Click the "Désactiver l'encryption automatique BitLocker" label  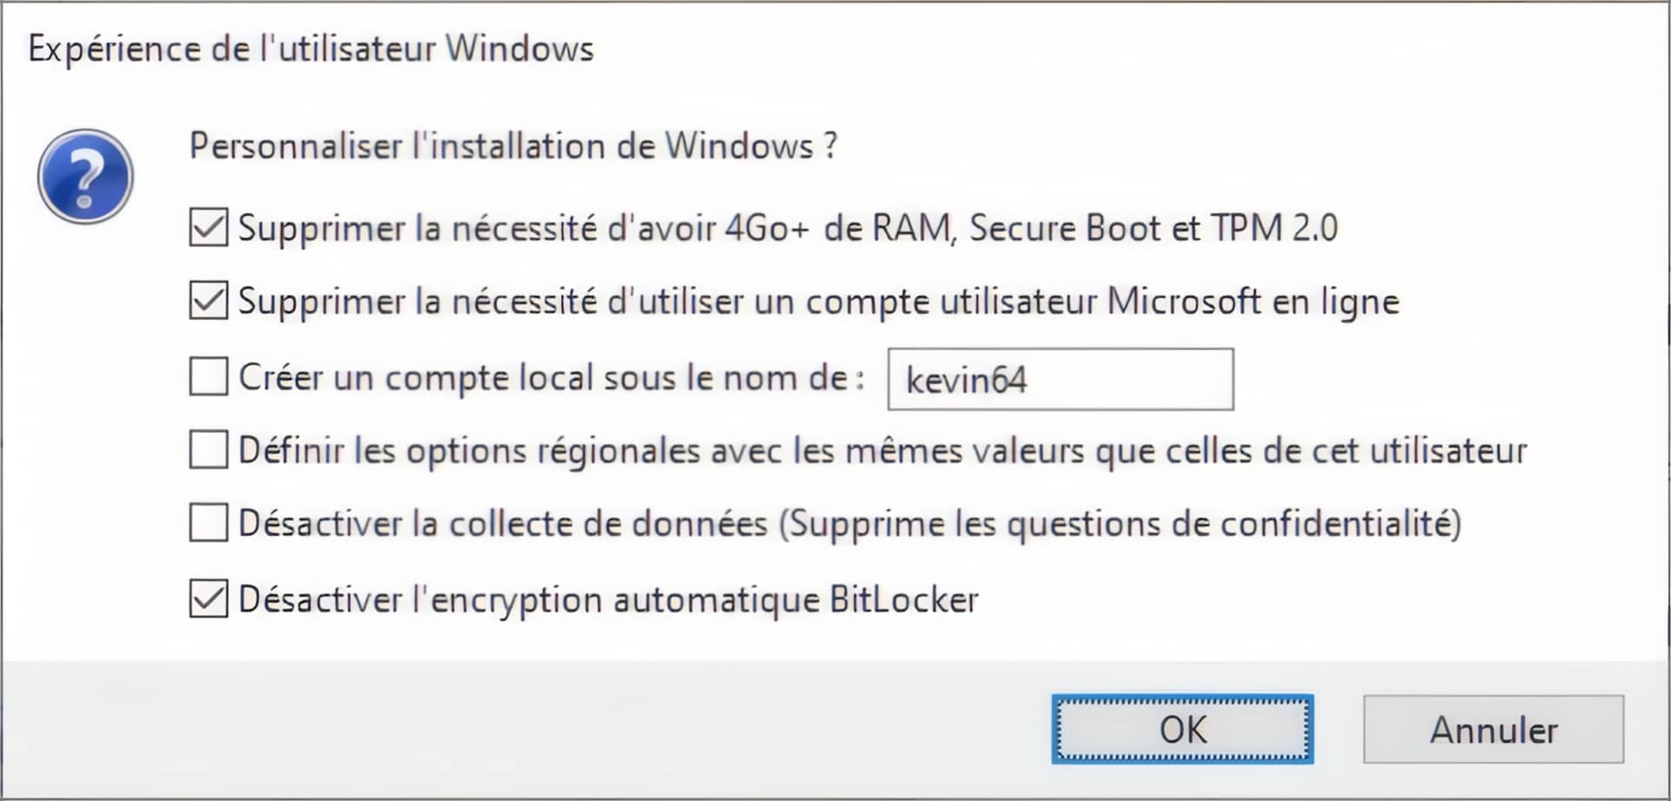pyautogui.click(x=607, y=600)
